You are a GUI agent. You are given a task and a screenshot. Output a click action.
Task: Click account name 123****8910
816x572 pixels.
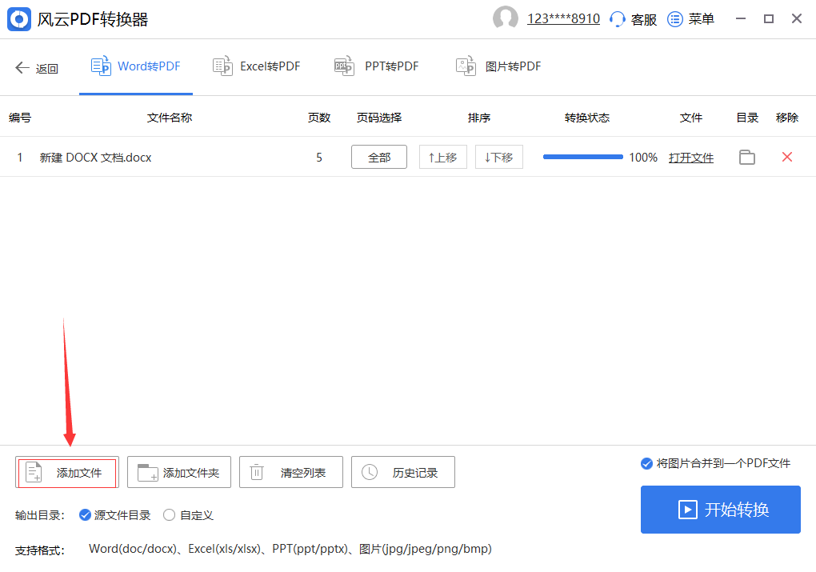[564, 18]
